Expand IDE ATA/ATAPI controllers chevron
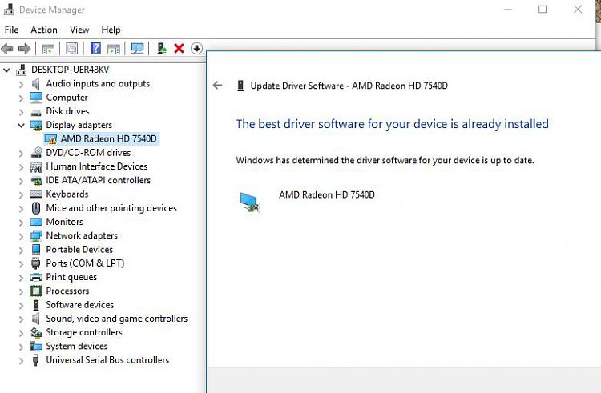601x393 pixels. (21, 181)
